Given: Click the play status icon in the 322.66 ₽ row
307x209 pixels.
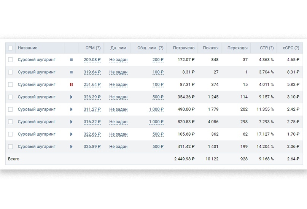Looking at the screenshot, I should tap(71, 134).
